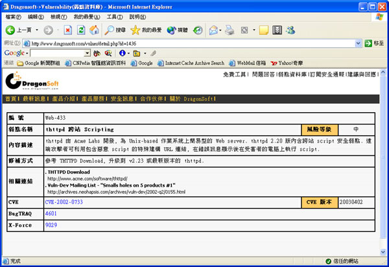
Task: Select the 安全訊息 navigation tab
Action: pyautogui.click(x=122, y=99)
